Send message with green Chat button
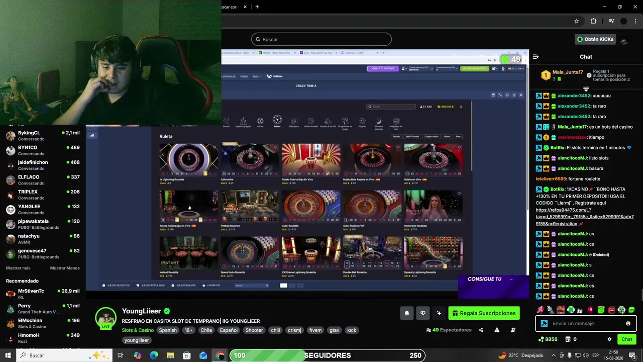Screen dimensions: 643x362 626,339
